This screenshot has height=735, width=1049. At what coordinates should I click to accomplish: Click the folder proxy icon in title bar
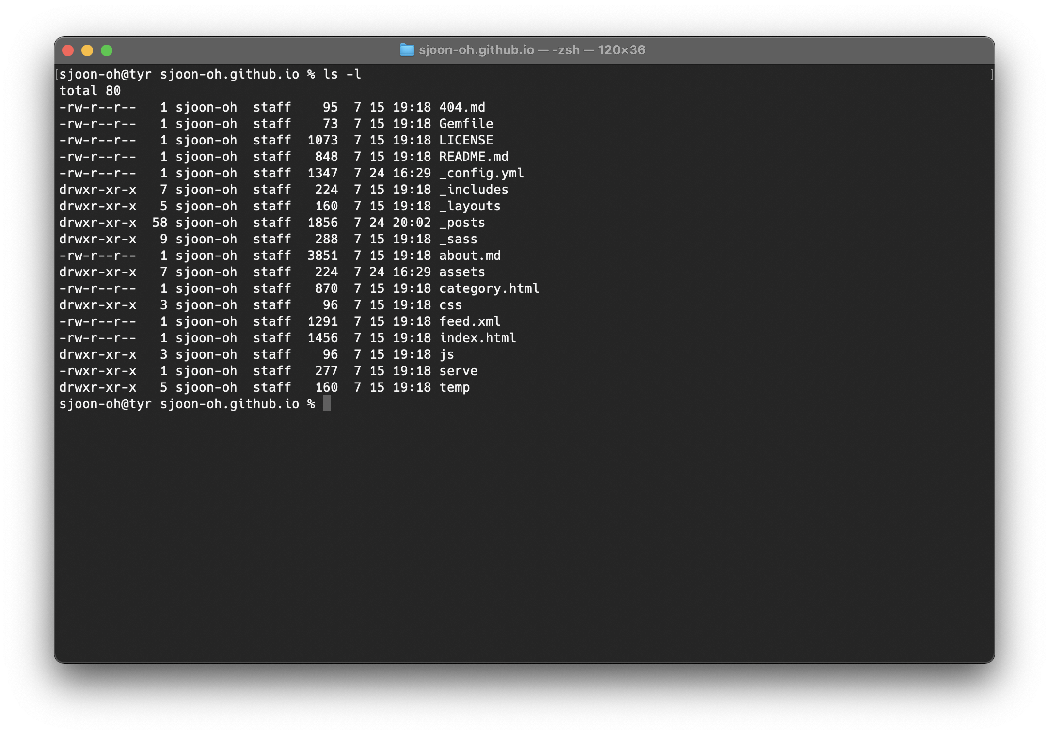(407, 50)
